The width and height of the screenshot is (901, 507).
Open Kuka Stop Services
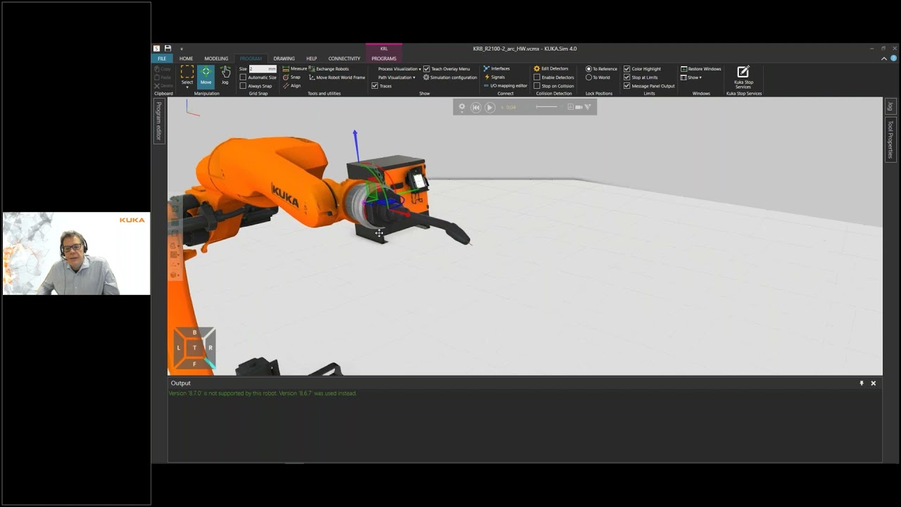pos(743,77)
